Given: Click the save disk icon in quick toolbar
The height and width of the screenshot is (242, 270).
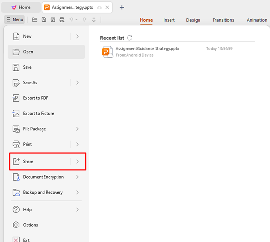Looking at the screenshot, I should [x=44, y=20].
